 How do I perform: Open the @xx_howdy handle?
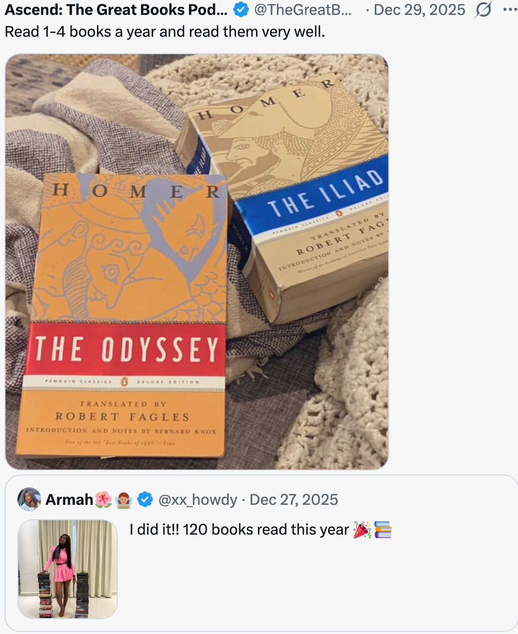coord(198,499)
